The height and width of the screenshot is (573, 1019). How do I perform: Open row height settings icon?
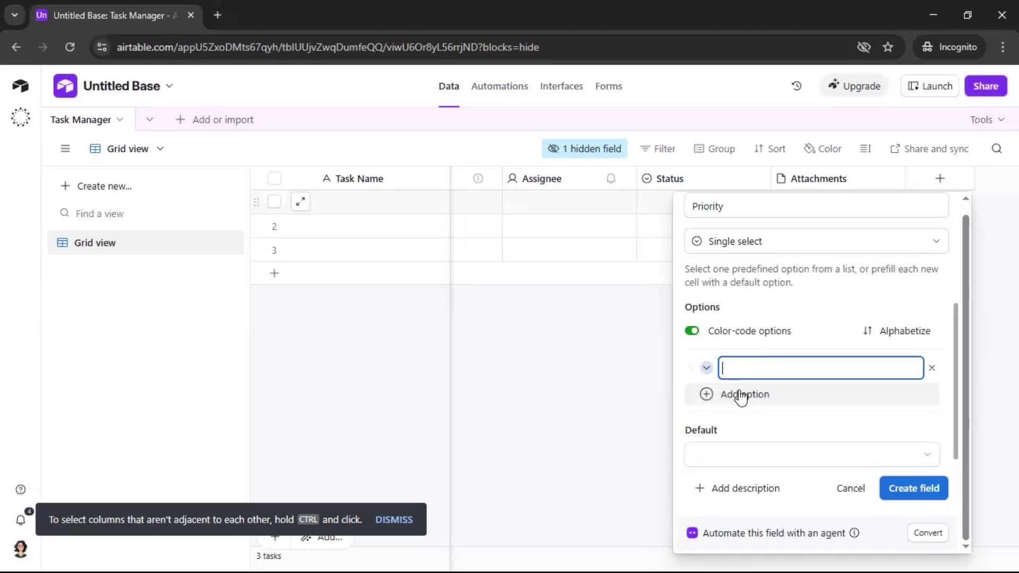pyautogui.click(x=865, y=149)
